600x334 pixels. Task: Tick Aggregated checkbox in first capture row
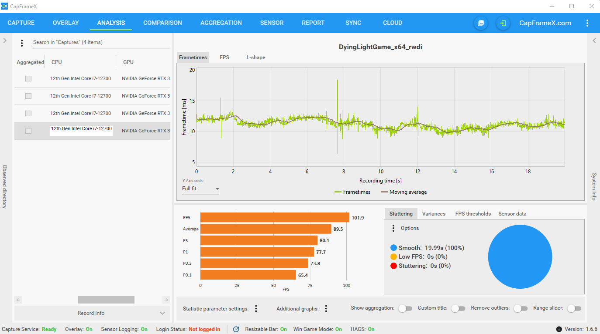coord(28,78)
